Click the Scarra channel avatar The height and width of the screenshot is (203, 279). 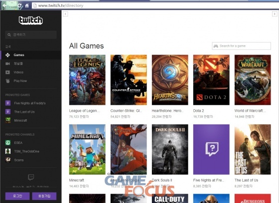8,160
